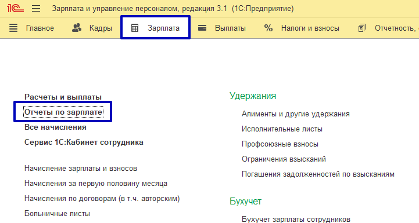Open Начисление зарплаты и взносов
Viewport: 419px width, 223px height.
(81, 169)
